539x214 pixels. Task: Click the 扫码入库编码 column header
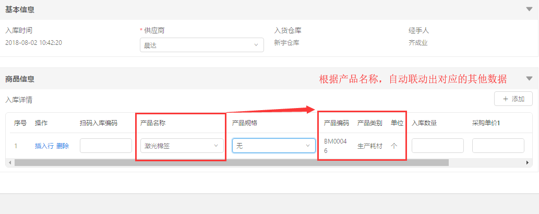99,123
